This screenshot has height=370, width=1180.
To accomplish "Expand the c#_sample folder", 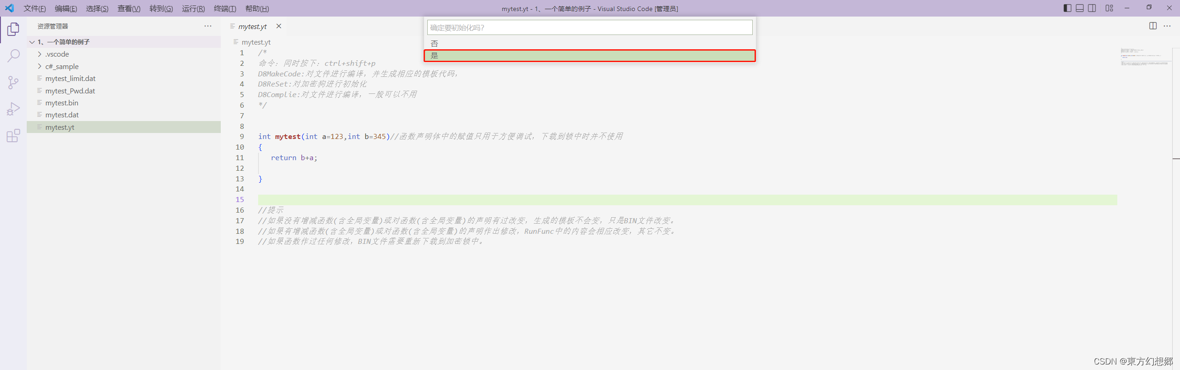I will pos(40,66).
